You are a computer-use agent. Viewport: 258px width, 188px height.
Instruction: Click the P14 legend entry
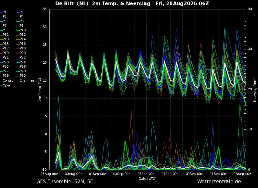21,39
